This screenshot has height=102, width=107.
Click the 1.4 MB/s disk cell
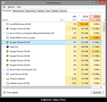pos(95,38)
